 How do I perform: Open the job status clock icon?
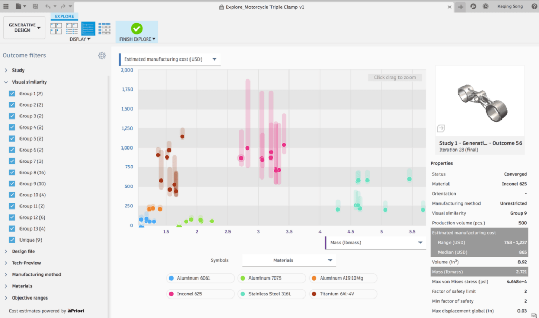pos(485,6)
